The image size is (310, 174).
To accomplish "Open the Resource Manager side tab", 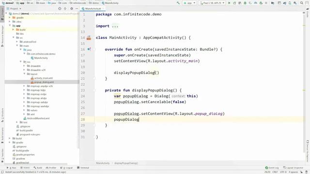I will point(2,36).
